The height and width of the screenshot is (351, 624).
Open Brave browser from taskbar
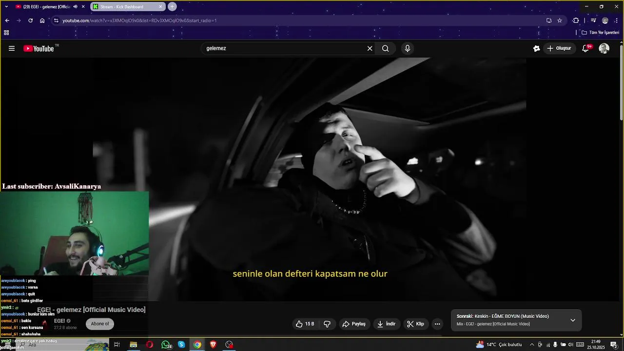point(213,345)
